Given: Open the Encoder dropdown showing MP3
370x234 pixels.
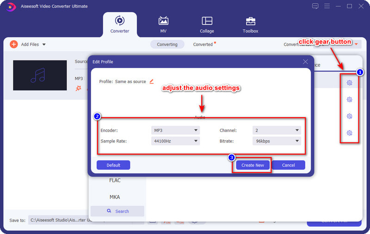Looking at the screenshot, I should (x=175, y=131).
